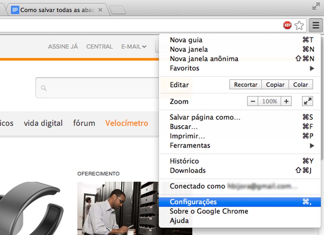
Task: Click the 100% zoom level control
Action: coord(270,101)
